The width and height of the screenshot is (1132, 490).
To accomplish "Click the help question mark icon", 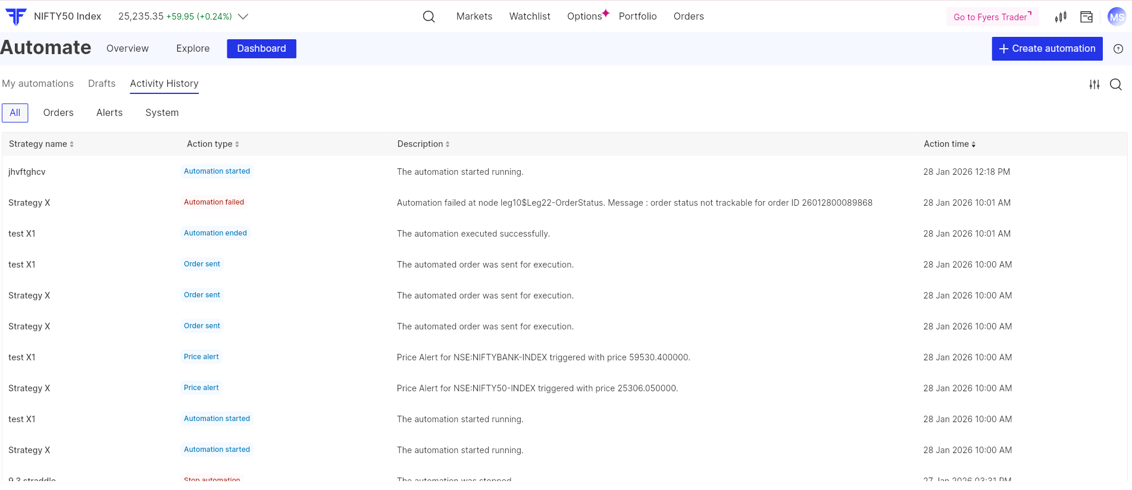I will [x=1118, y=49].
